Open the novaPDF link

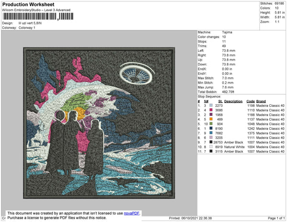click(132, 213)
